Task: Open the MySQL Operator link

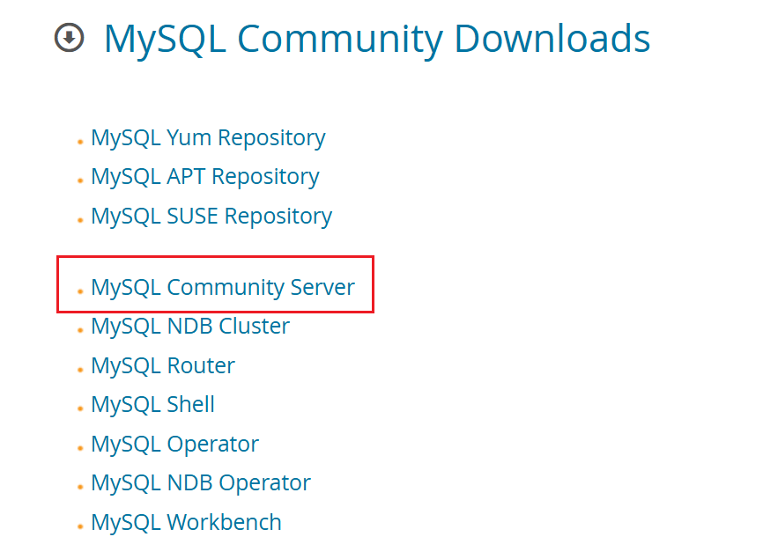Action: [x=174, y=445]
